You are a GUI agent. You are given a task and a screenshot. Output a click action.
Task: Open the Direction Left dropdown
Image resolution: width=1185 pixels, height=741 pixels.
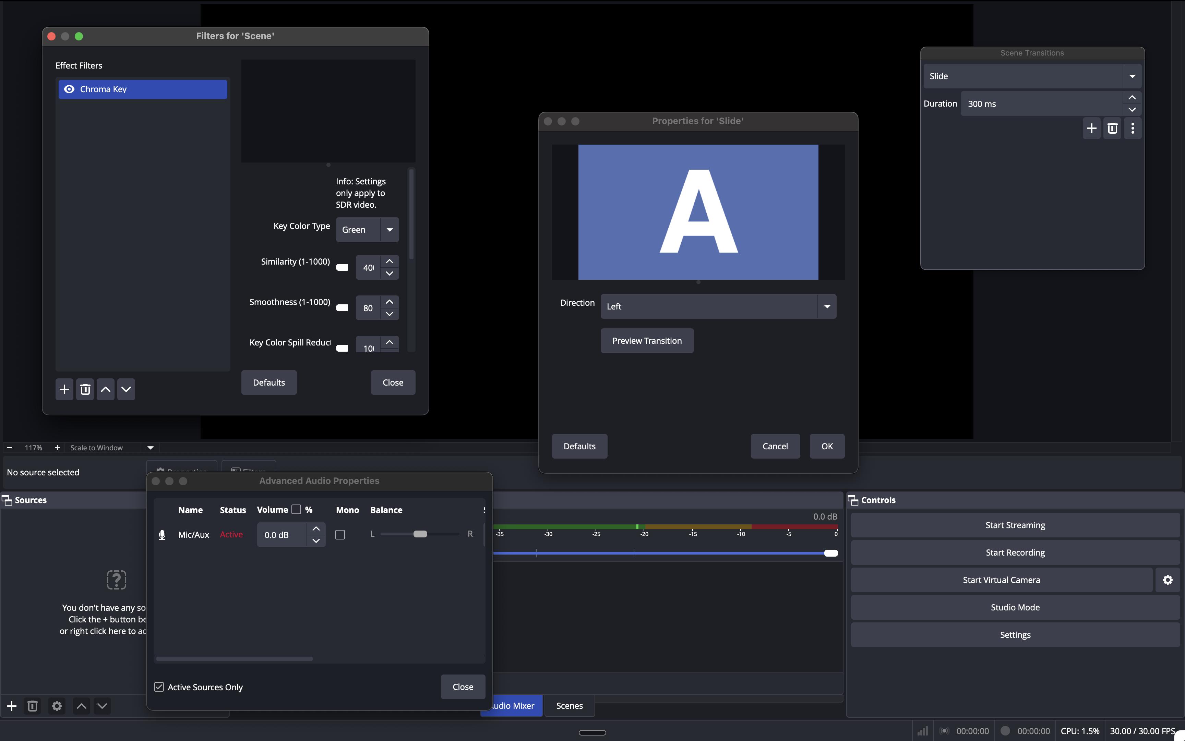718,306
